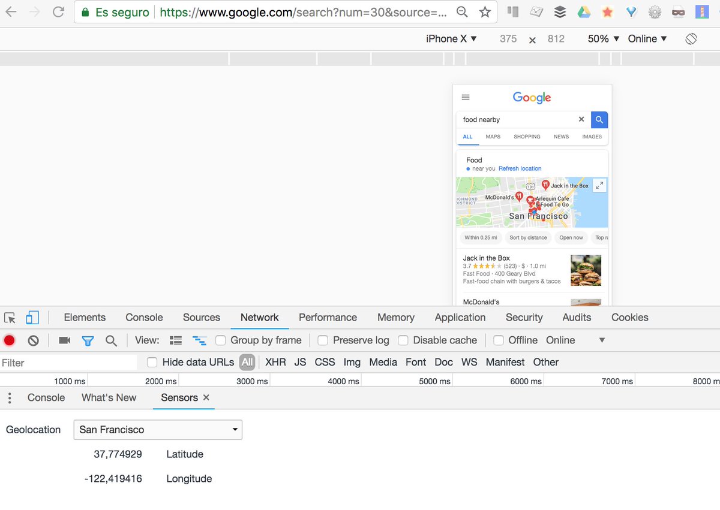This screenshot has width=720, height=510.
Task: Close the Sensors drawer tab
Action: pyautogui.click(x=206, y=397)
